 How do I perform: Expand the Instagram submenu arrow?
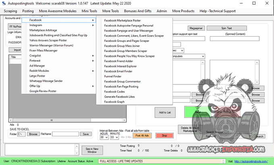[93, 25]
